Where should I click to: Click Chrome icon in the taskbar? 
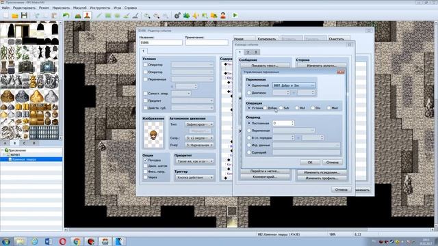(77, 241)
